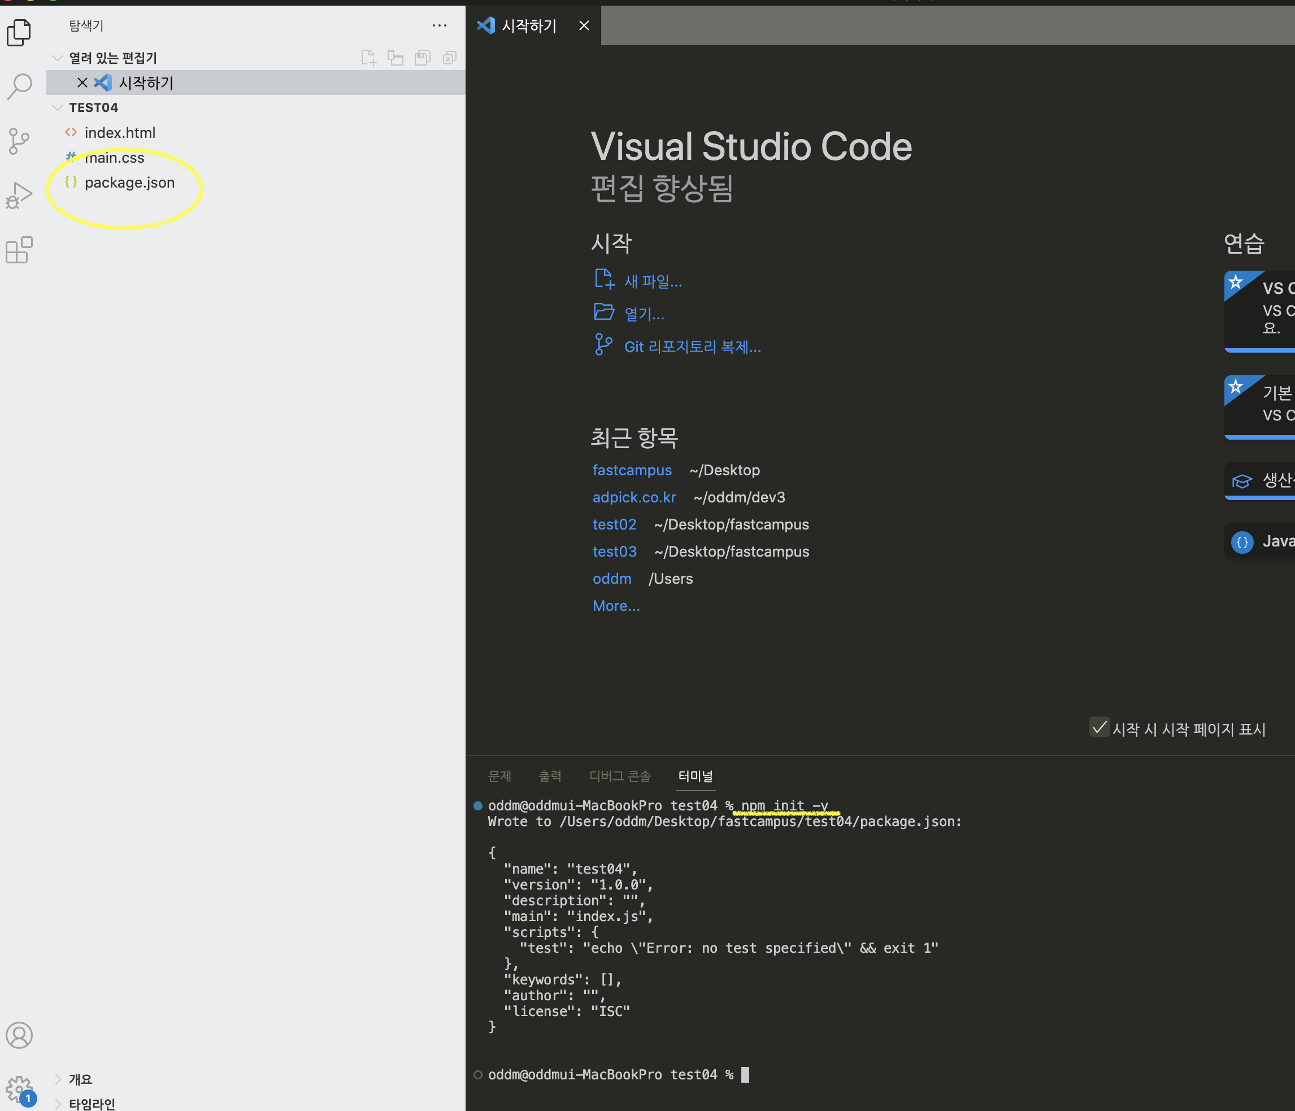The image size is (1295, 1111).
Task: Open the Source Control view
Action: point(19,141)
